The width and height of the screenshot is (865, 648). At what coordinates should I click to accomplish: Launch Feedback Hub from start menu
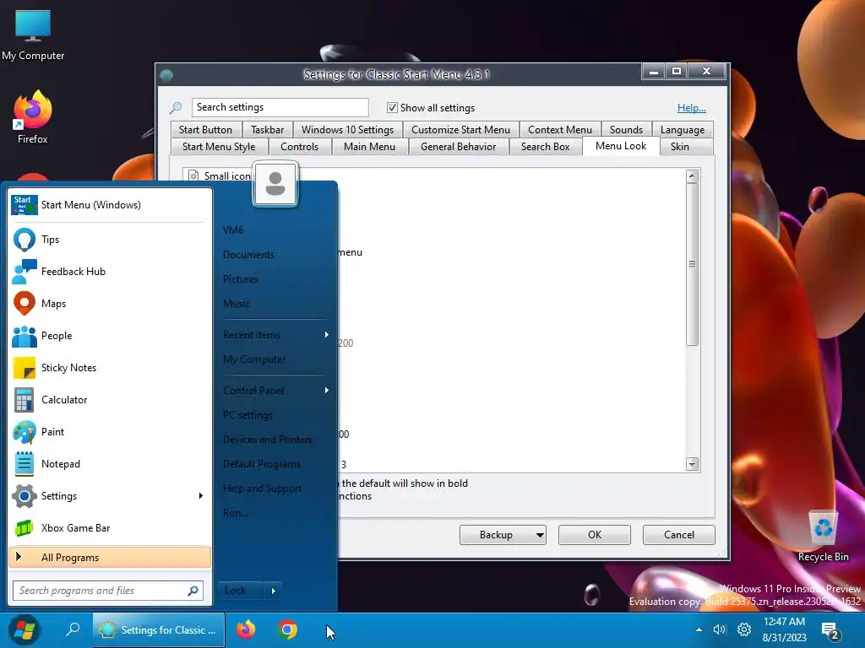click(24, 272)
